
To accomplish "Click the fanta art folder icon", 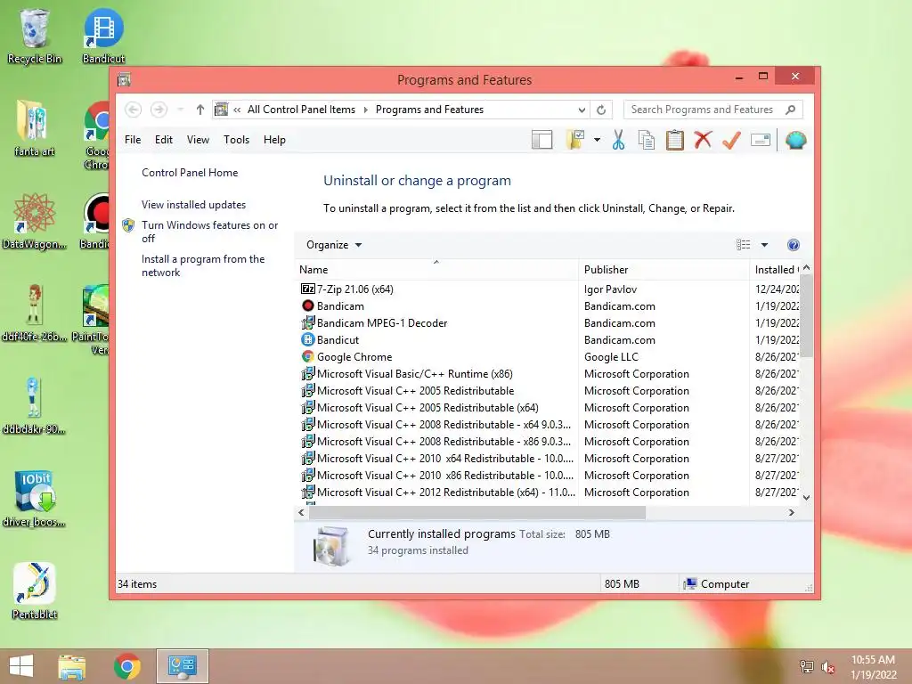I will tap(35, 128).
